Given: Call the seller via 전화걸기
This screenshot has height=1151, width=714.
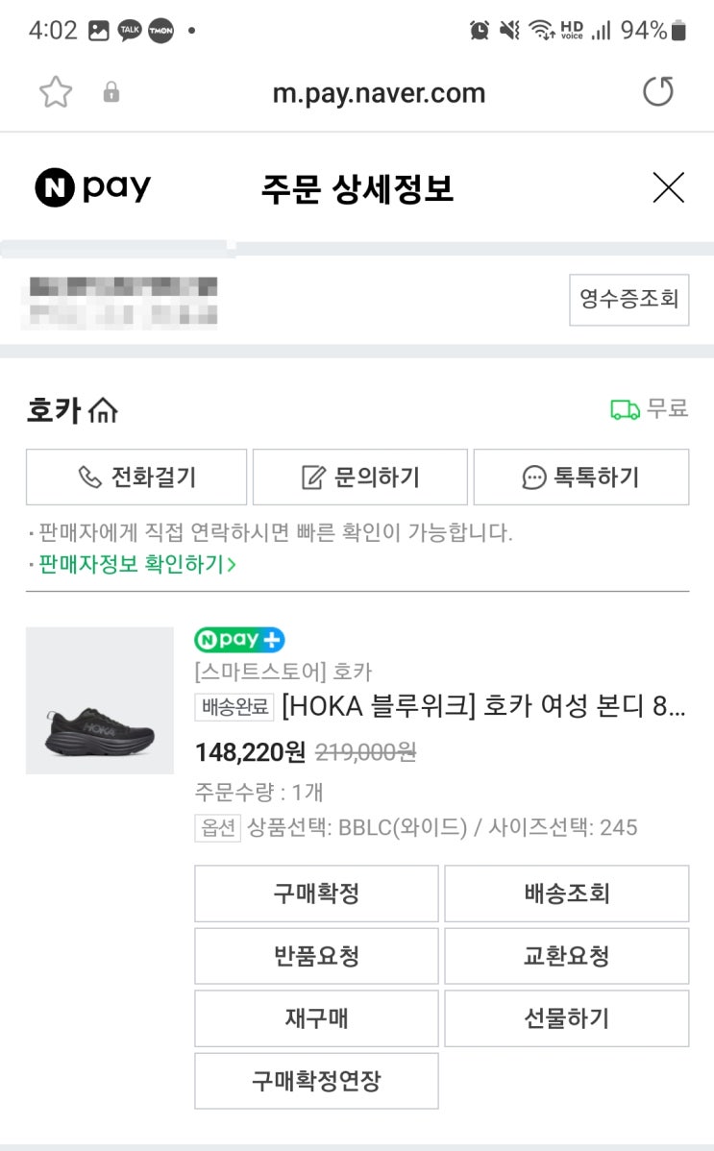Looking at the screenshot, I should (x=136, y=477).
